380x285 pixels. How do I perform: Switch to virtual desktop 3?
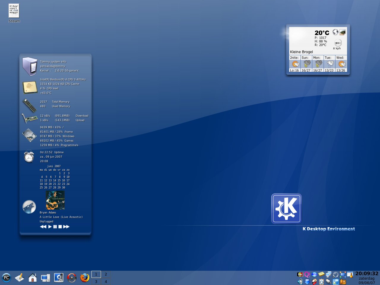coord(96,281)
